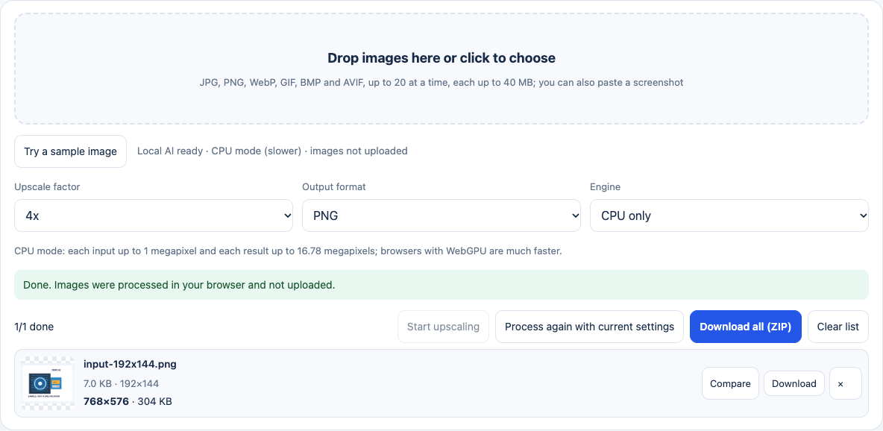Click the Output format label

tap(334, 187)
